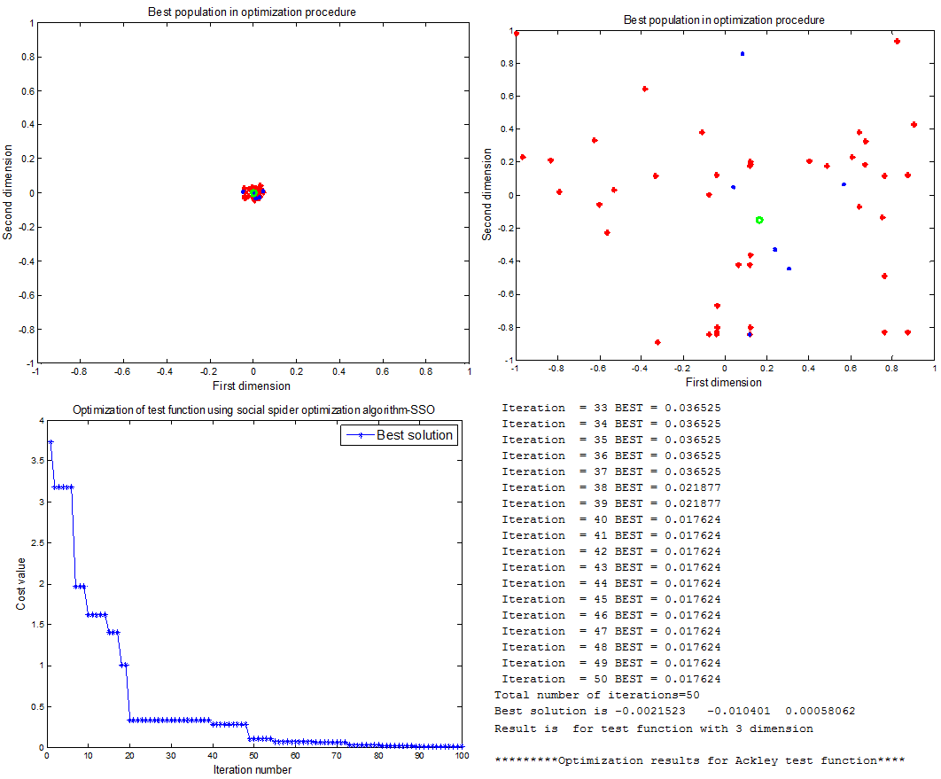Select the blue line sample in the legend
The height and width of the screenshot is (779, 941).
[359, 435]
